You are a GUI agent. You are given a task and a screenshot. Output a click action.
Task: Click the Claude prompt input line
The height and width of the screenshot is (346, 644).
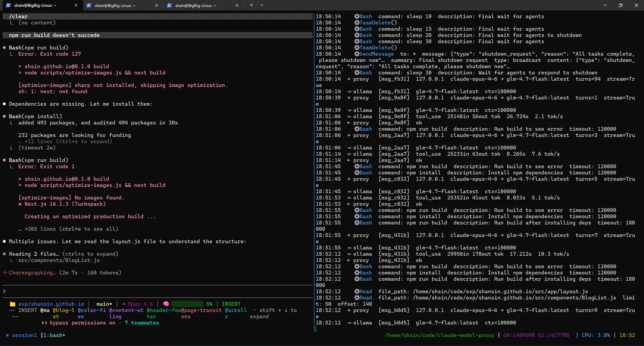click(x=157, y=291)
